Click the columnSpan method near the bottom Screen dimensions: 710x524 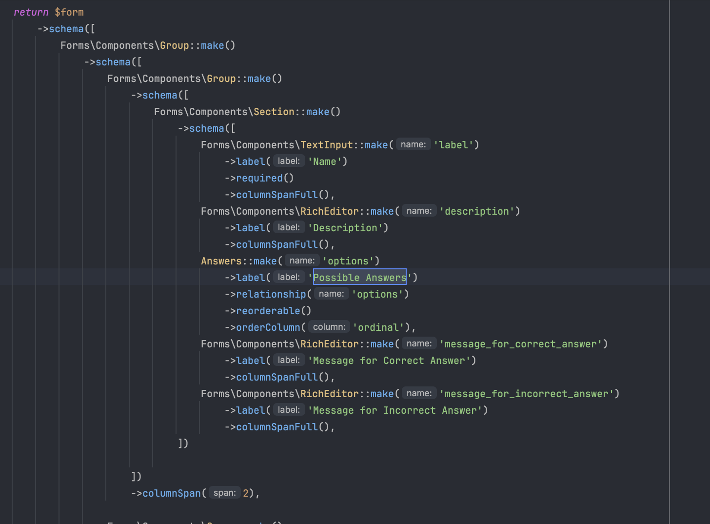pos(172,493)
